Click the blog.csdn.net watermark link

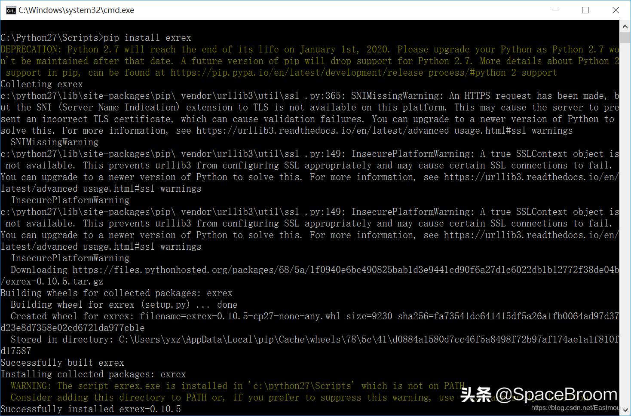pyautogui.click(x=574, y=408)
